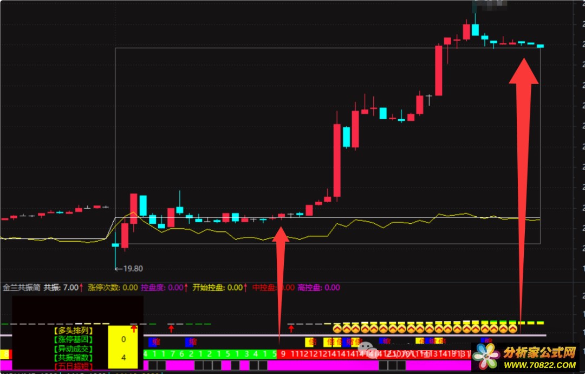Click the 涨停次数: 0.00 readout
Viewport: 585px width, 374px height.
pos(113,287)
